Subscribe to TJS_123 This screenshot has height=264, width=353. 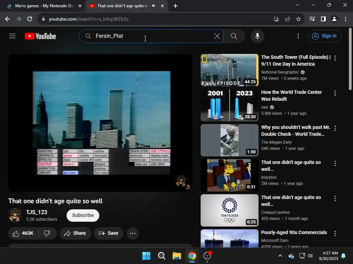click(83, 215)
